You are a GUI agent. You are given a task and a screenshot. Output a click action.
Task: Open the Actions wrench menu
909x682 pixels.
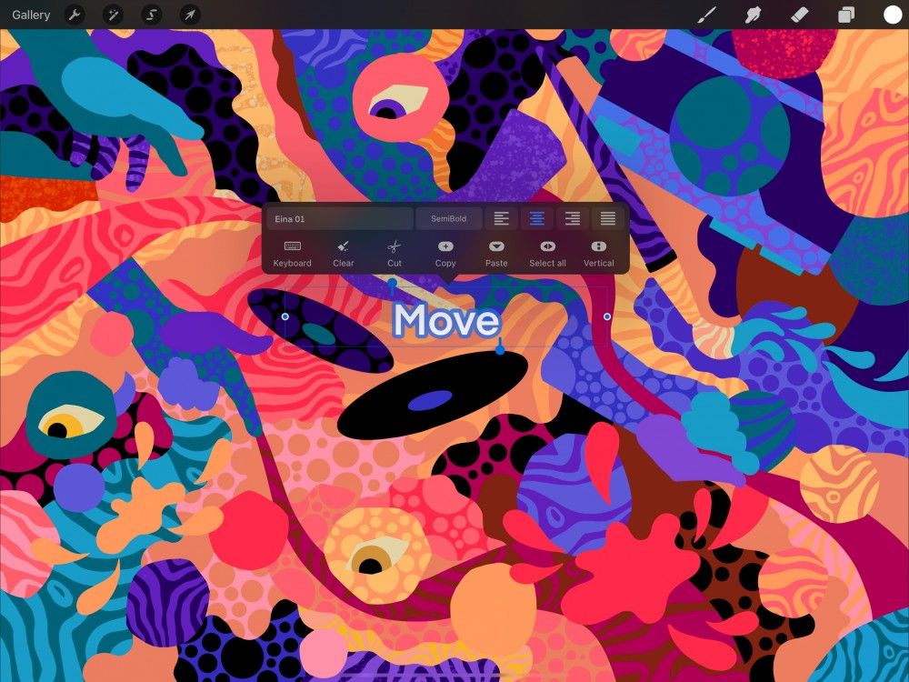click(x=75, y=15)
